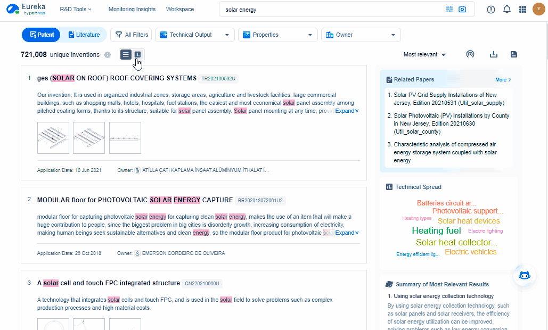
Task: Expand the Technical Output dropdown
Action: [x=195, y=35]
